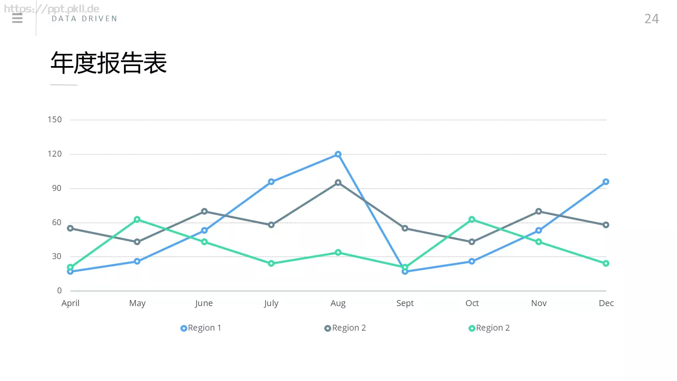Click the 90 y-axis value

(57, 188)
